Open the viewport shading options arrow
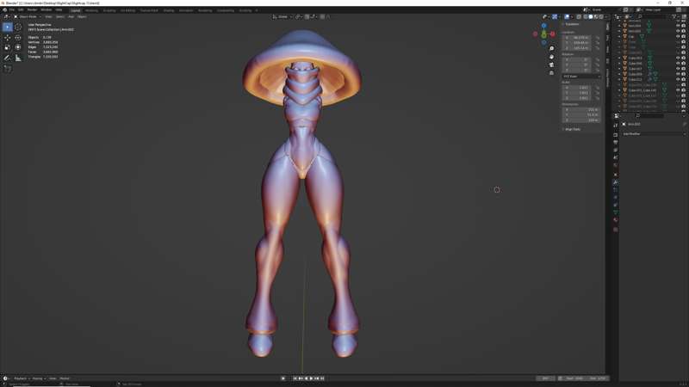Screen dimensions: 689x387 tap(607, 16)
